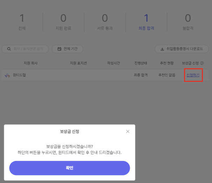This screenshot has width=212, height=183.
Task: Click the 신청하기 link for 원티드랩
Action: click(x=193, y=75)
